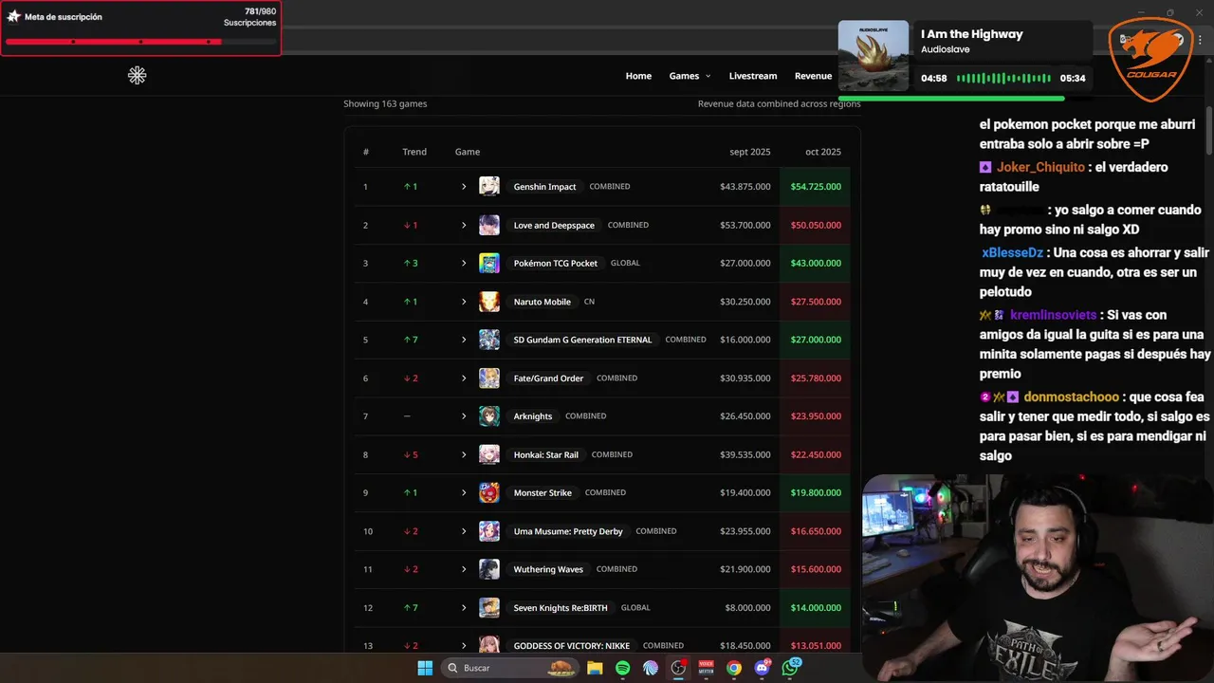Click the Wuthering Waves game icon
This screenshot has height=683, width=1214.
pyautogui.click(x=489, y=569)
